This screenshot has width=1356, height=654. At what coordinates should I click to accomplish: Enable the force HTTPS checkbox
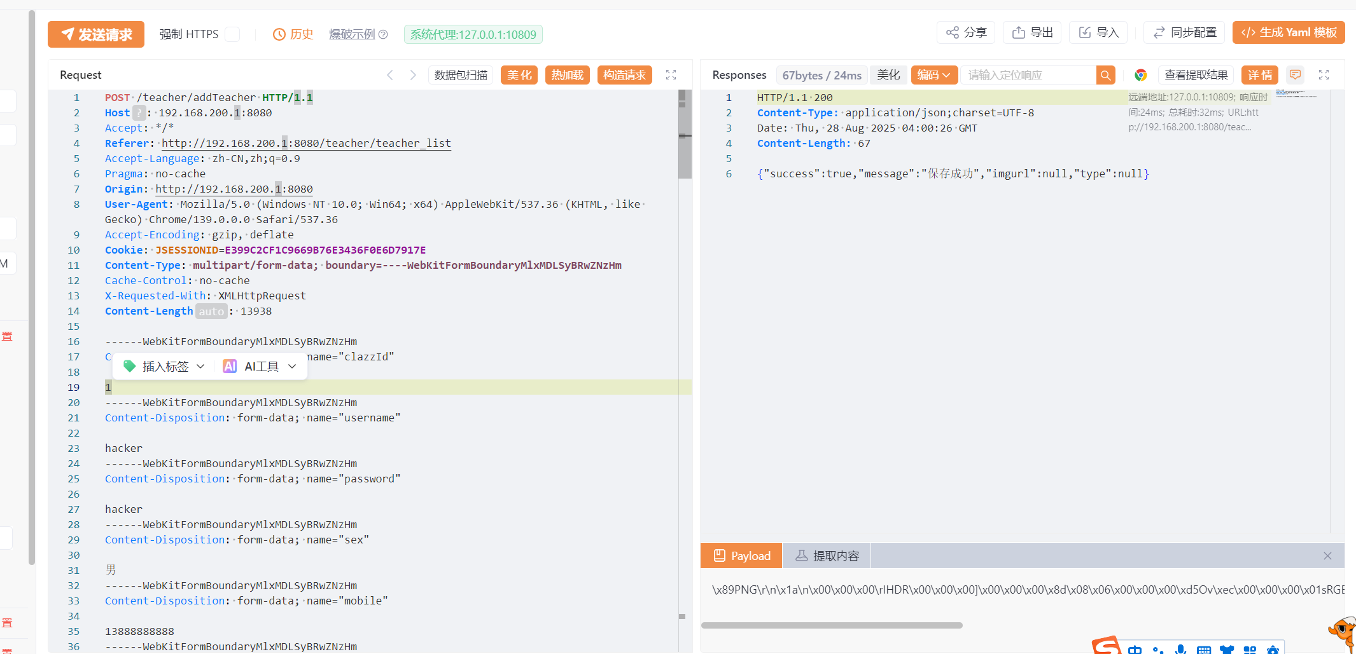[x=233, y=34]
